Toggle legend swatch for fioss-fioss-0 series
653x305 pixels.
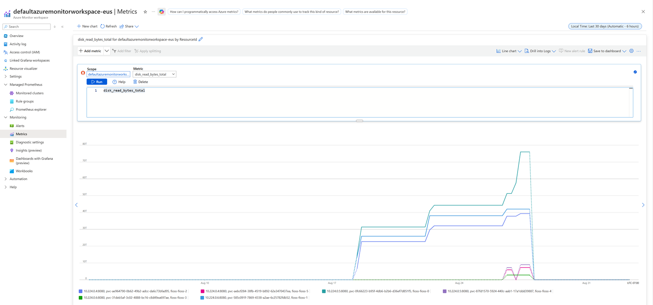coord(323,292)
